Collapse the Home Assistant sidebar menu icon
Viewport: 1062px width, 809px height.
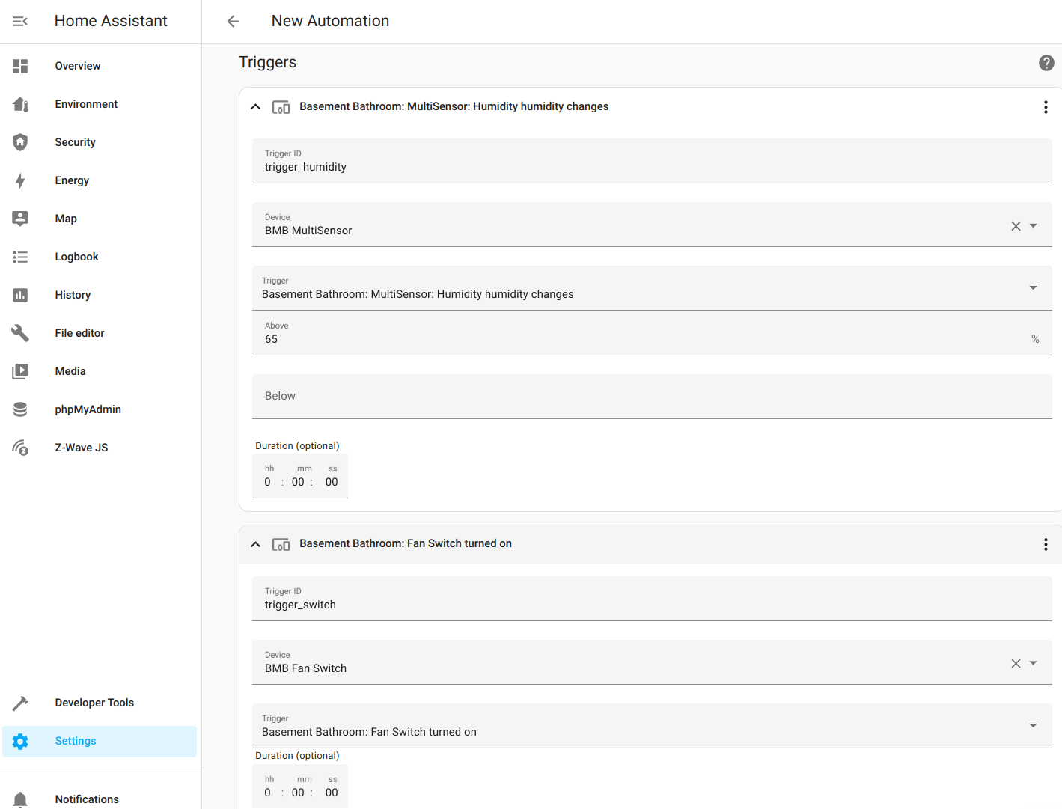(x=20, y=21)
